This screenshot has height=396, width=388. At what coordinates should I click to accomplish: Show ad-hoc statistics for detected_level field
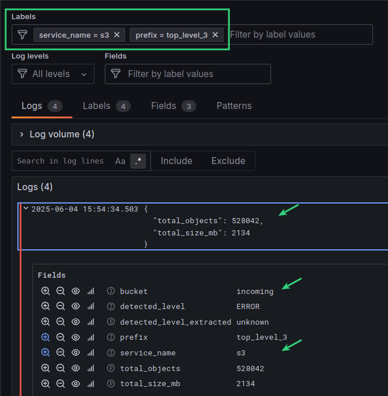point(91,306)
